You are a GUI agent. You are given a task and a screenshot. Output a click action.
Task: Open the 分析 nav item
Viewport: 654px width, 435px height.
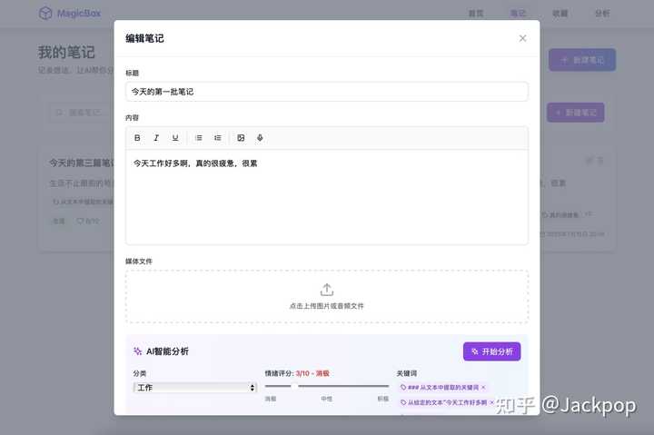click(x=602, y=14)
